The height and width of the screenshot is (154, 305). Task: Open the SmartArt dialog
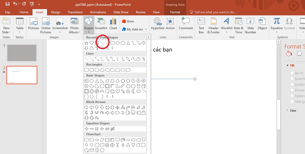(101, 24)
